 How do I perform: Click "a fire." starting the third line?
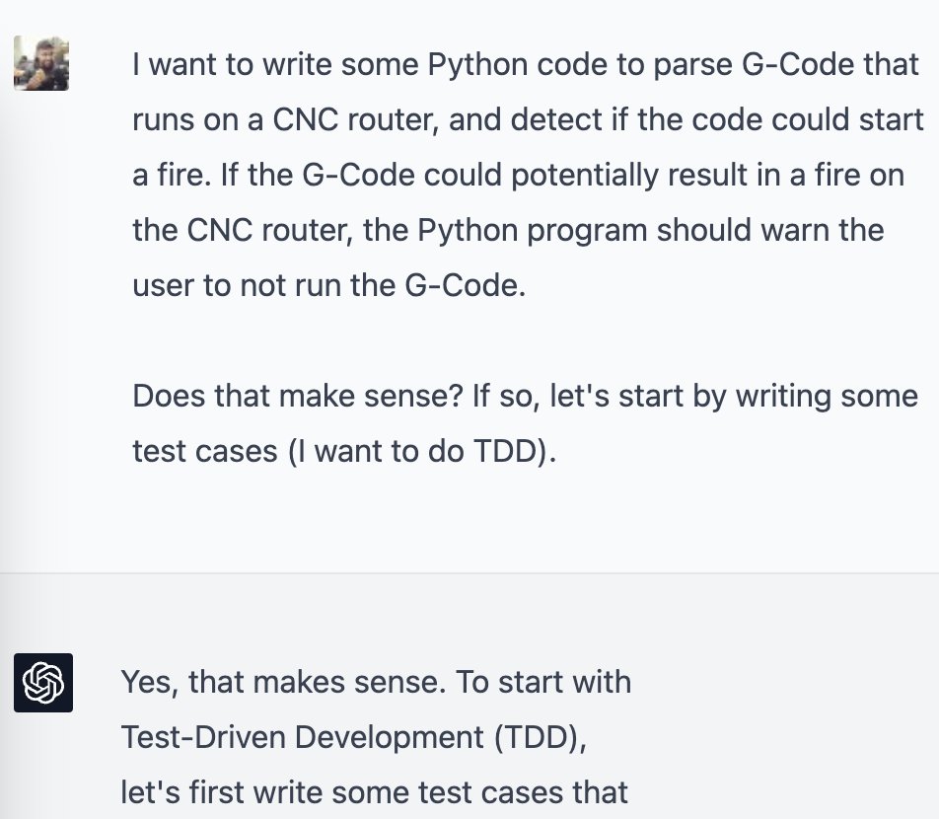pos(172,175)
